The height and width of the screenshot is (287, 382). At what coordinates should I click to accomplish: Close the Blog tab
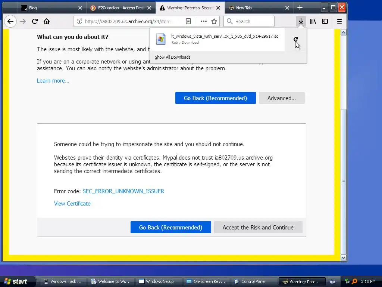[x=80, y=8]
